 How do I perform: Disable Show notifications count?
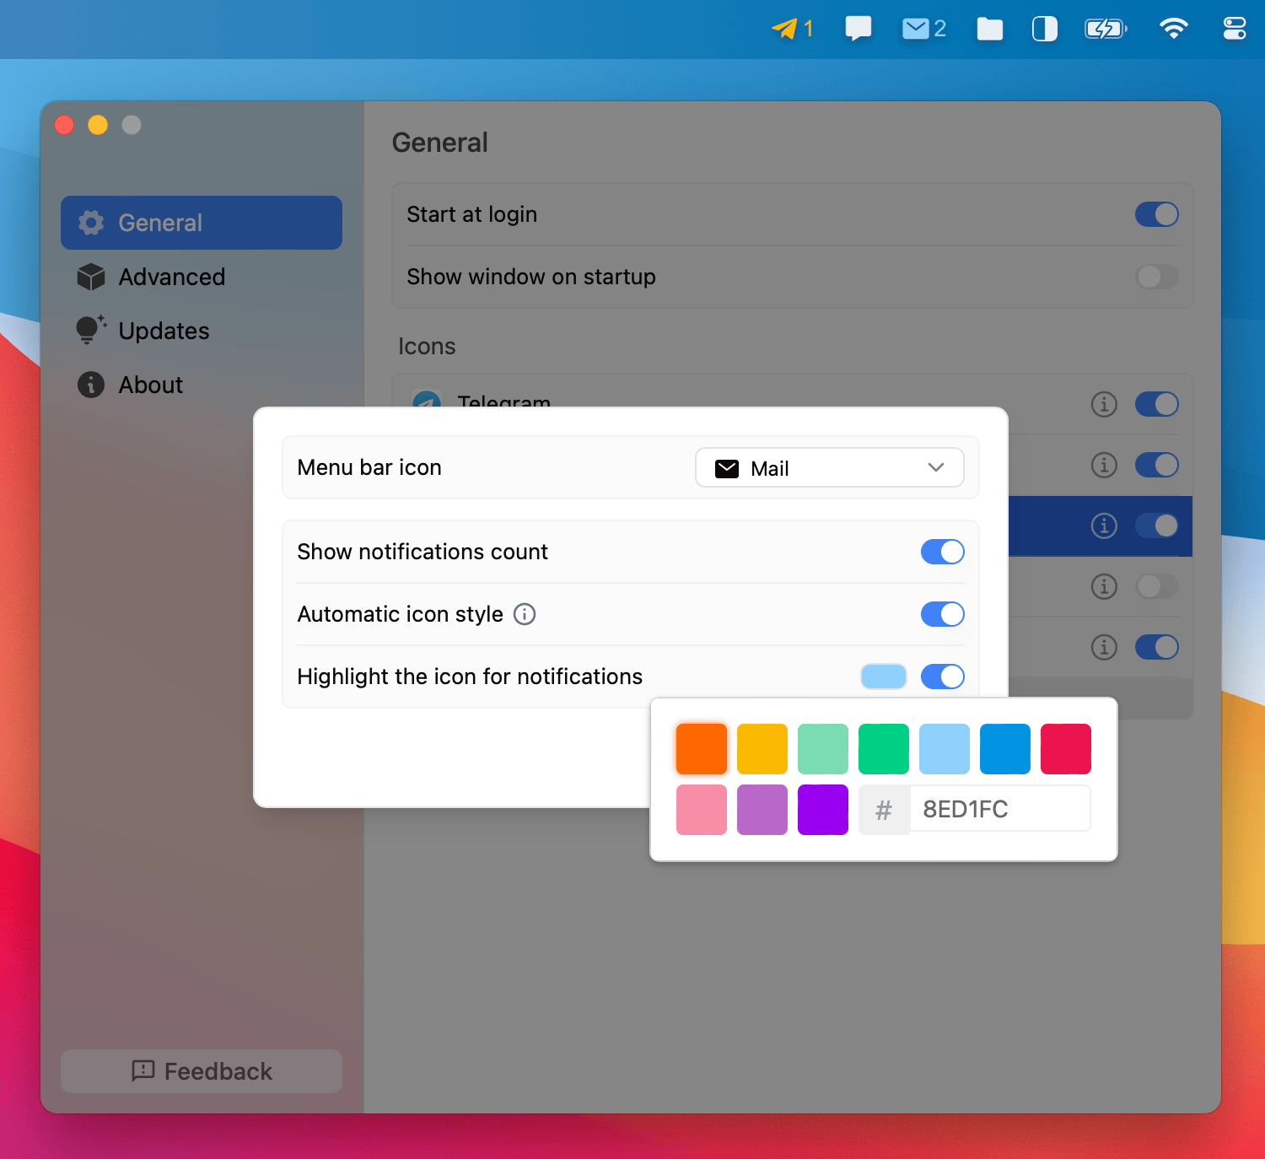click(943, 552)
